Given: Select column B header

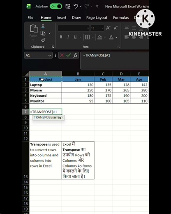Looking at the screenshot, I should [x=78, y=74].
